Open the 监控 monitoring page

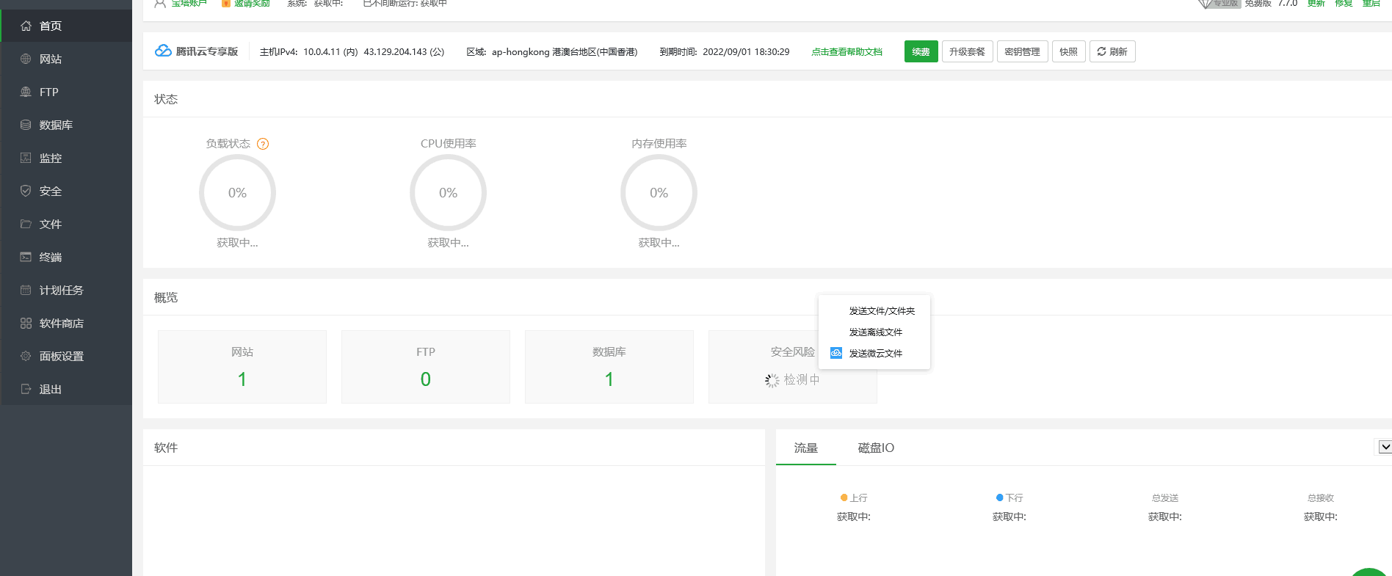66,158
